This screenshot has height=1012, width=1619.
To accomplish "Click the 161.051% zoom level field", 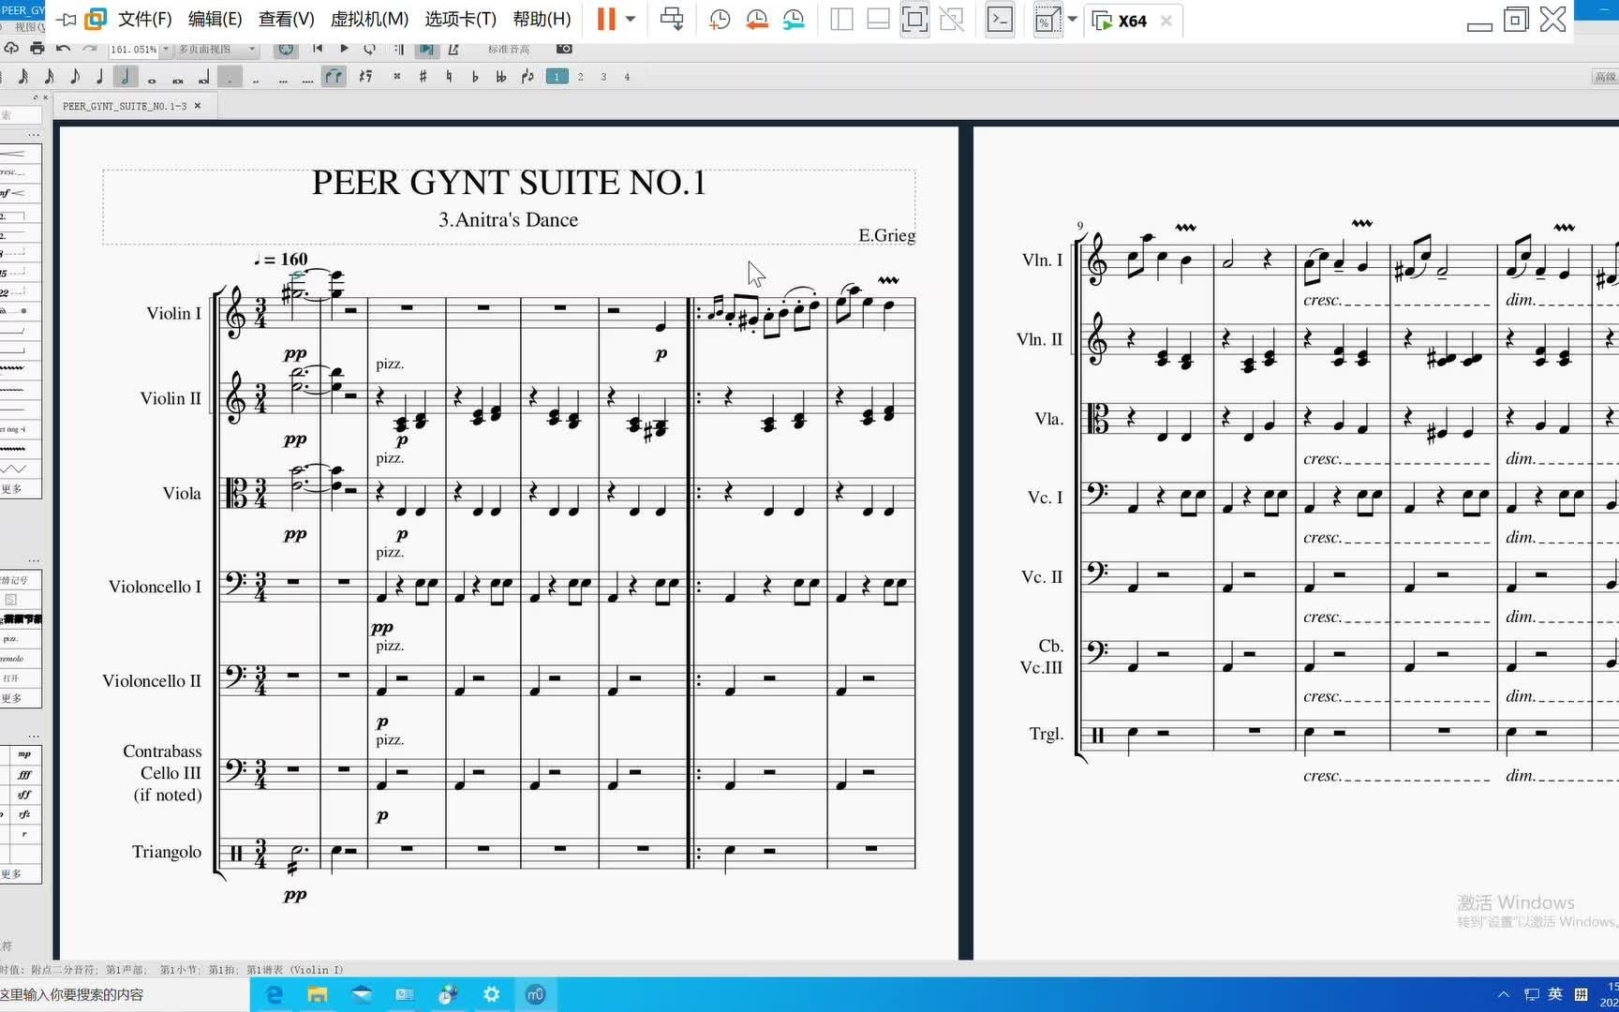I will 133,50.
